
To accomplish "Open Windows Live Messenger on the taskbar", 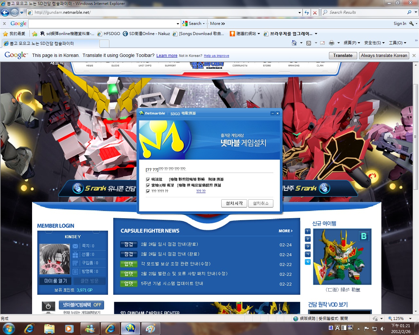I will [90, 328].
